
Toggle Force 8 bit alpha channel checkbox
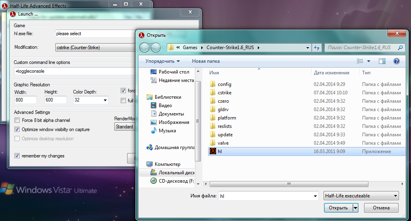(17, 120)
